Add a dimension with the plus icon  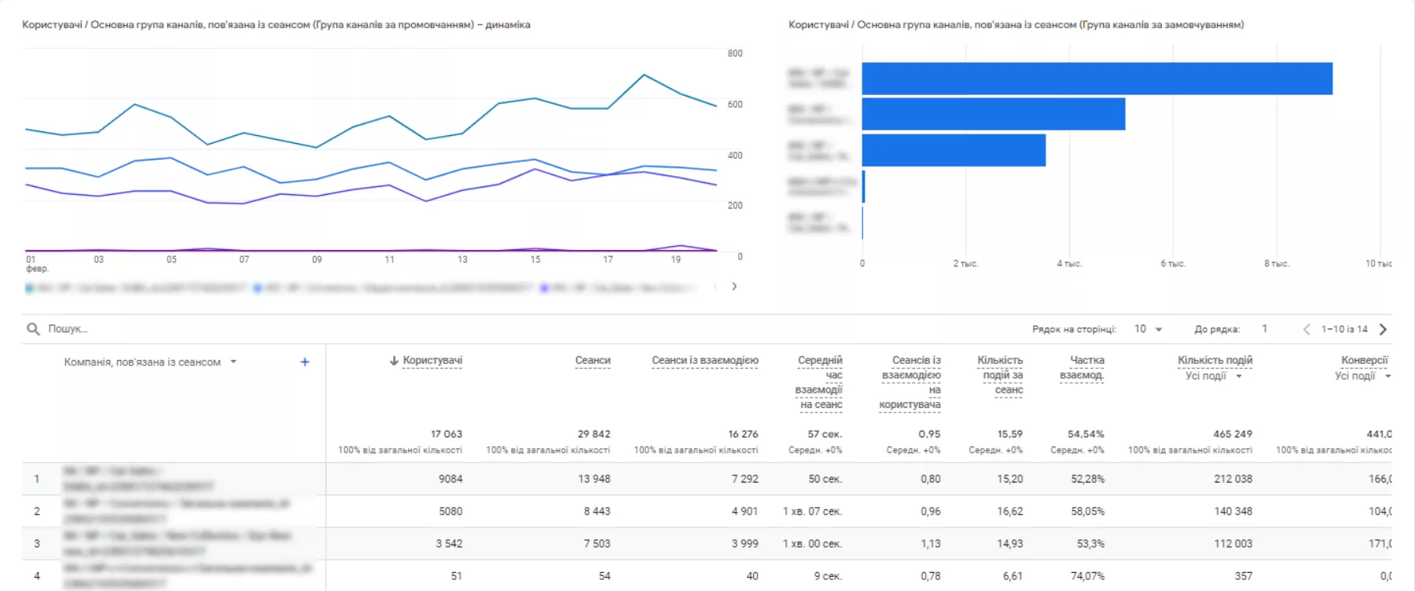pyautogui.click(x=305, y=362)
